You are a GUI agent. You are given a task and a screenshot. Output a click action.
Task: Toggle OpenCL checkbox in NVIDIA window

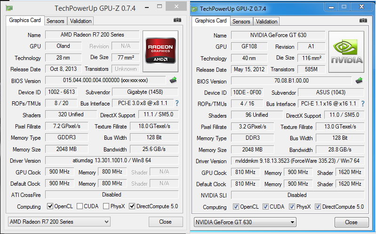(236, 206)
